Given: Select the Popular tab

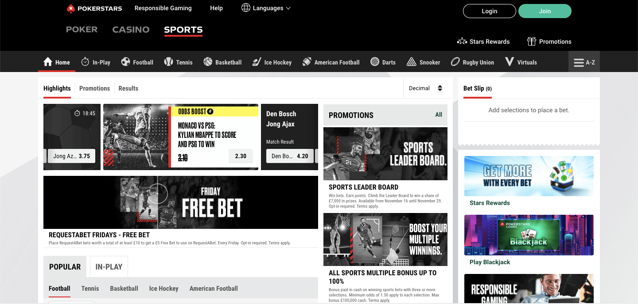Looking at the screenshot, I should [x=65, y=267].
